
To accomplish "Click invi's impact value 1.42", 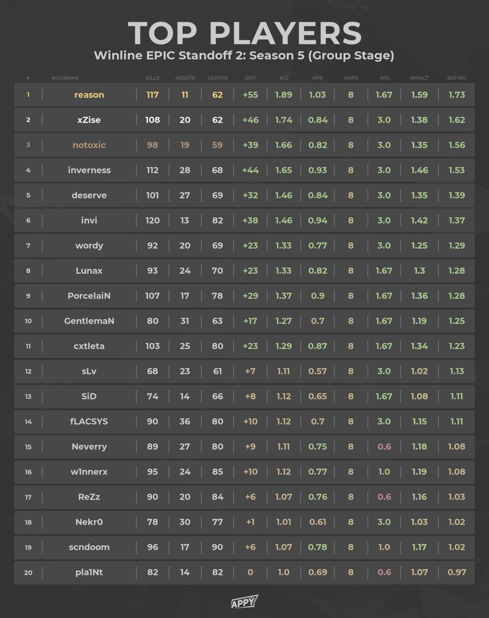I will 419,220.
